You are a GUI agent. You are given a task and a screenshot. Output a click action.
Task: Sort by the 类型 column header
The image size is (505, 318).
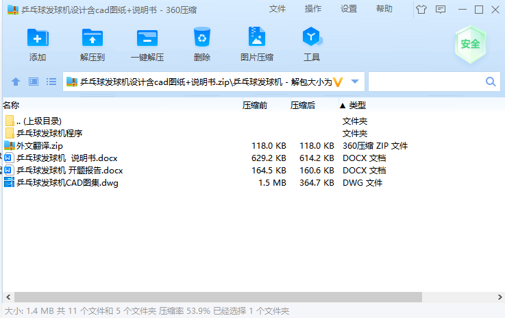coord(358,106)
